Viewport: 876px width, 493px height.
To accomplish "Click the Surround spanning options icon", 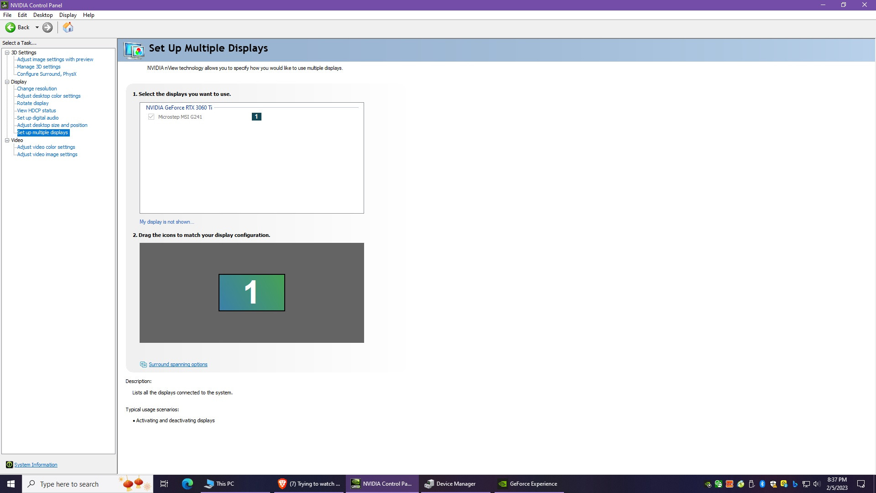I will (x=143, y=364).
